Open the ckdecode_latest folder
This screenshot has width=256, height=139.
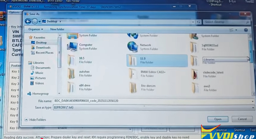pos(194,74)
